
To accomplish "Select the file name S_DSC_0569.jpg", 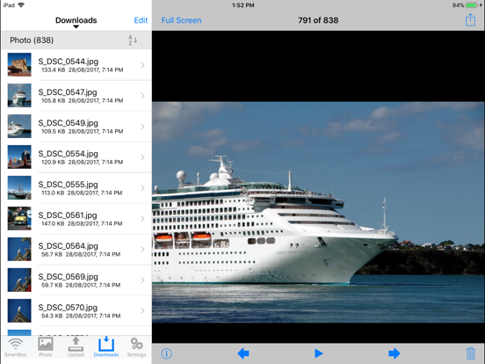I will click(x=68, y=276).
